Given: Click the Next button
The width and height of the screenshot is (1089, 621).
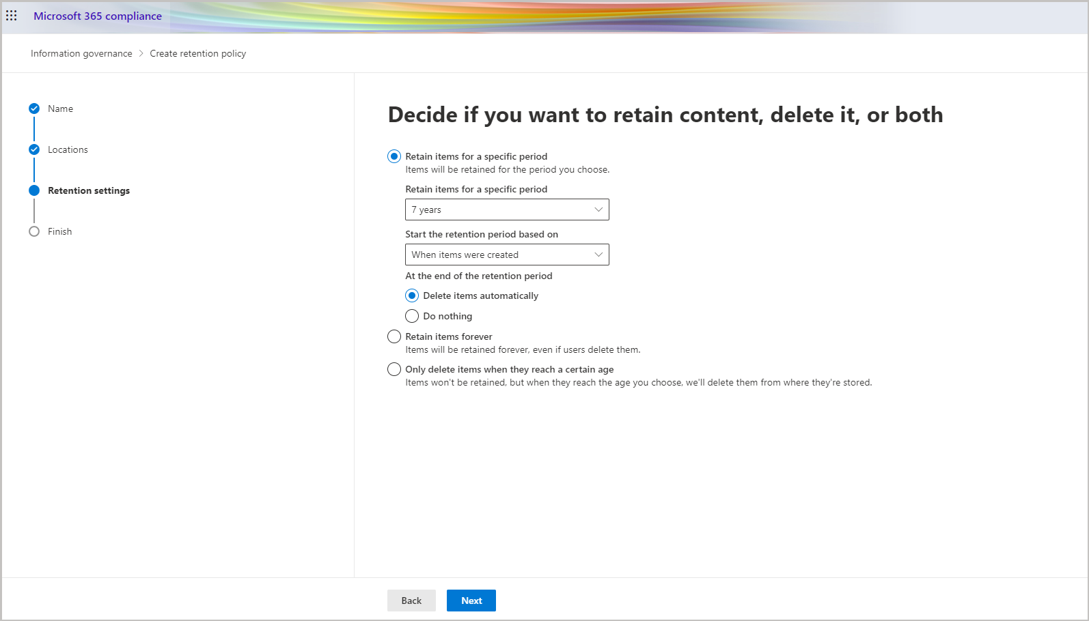Looking at the screenshot, I should (471, 601).
